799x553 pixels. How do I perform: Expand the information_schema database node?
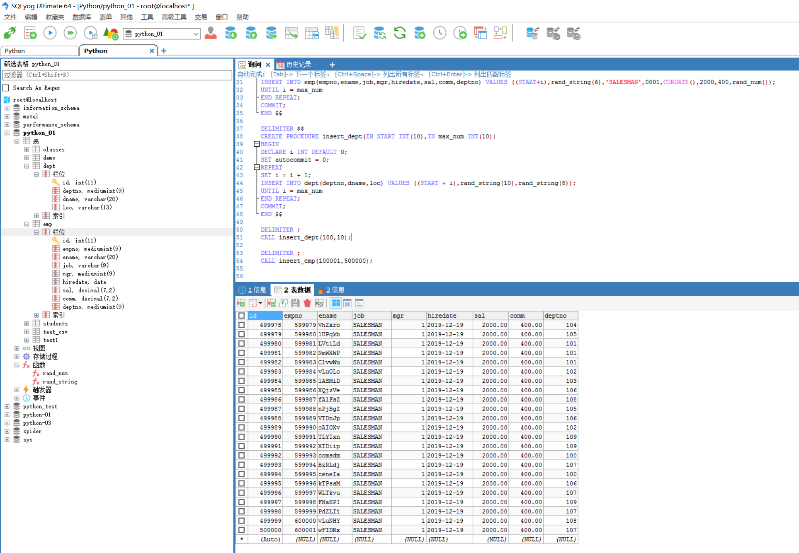tap(7, 108)
